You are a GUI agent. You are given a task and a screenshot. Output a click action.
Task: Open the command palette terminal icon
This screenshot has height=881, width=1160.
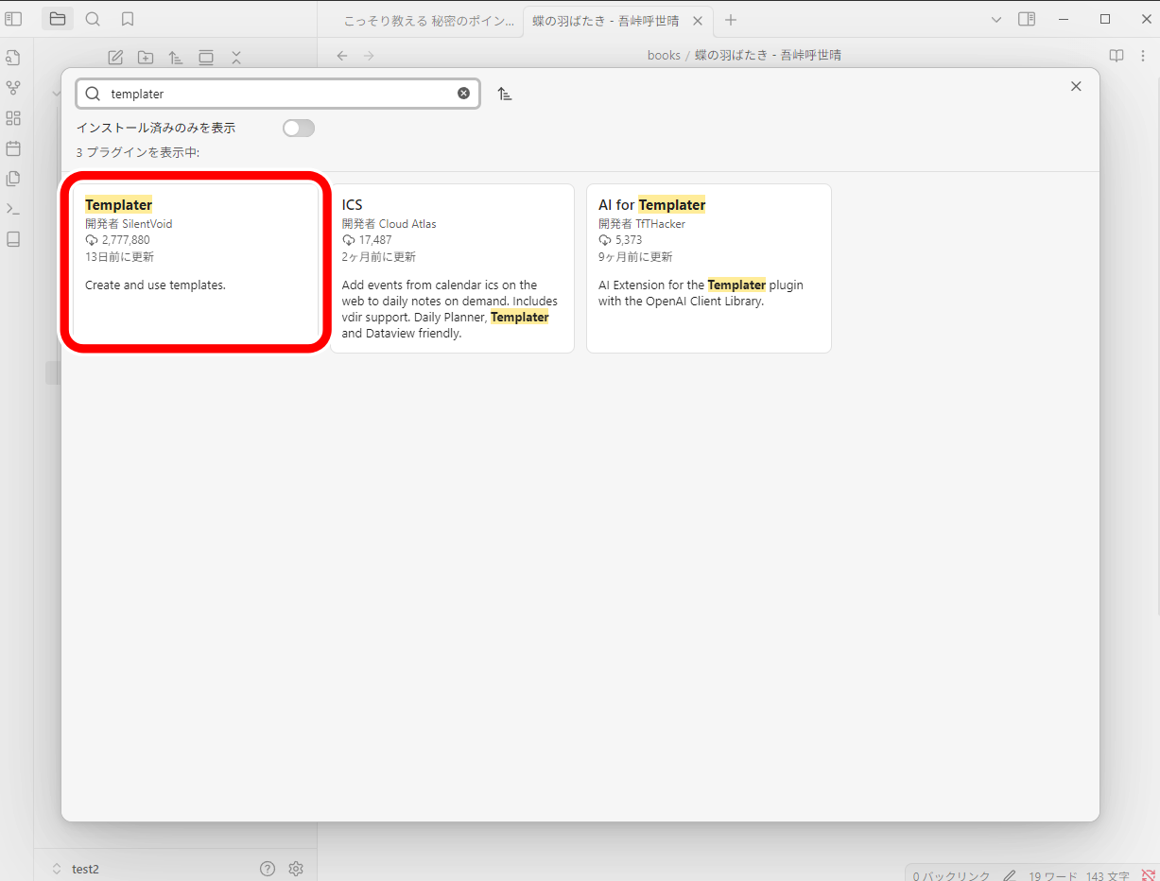(13, 209)
